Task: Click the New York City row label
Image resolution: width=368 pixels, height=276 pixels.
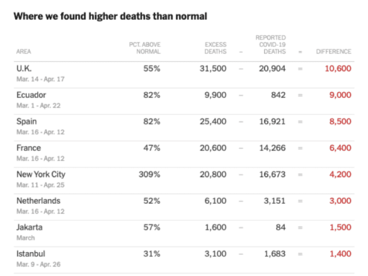Action: click(x=41, y=174)
